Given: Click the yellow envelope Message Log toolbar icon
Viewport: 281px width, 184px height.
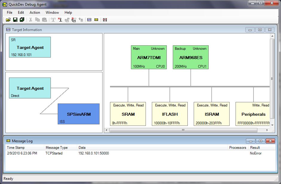Looking at the screenshot, I should point(96,20).
